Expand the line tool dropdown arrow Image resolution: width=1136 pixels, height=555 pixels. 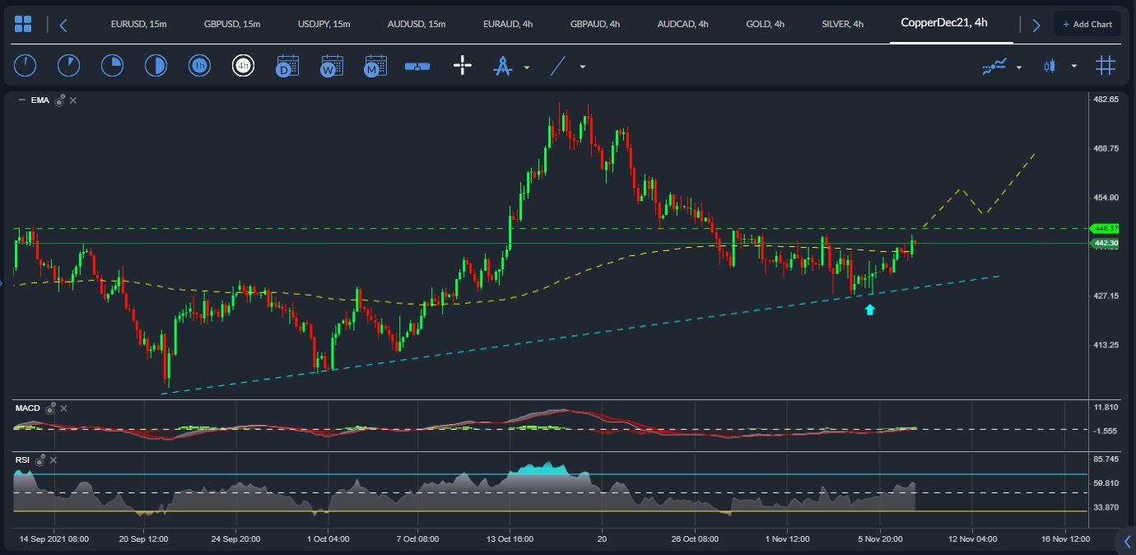coord(583,67)
